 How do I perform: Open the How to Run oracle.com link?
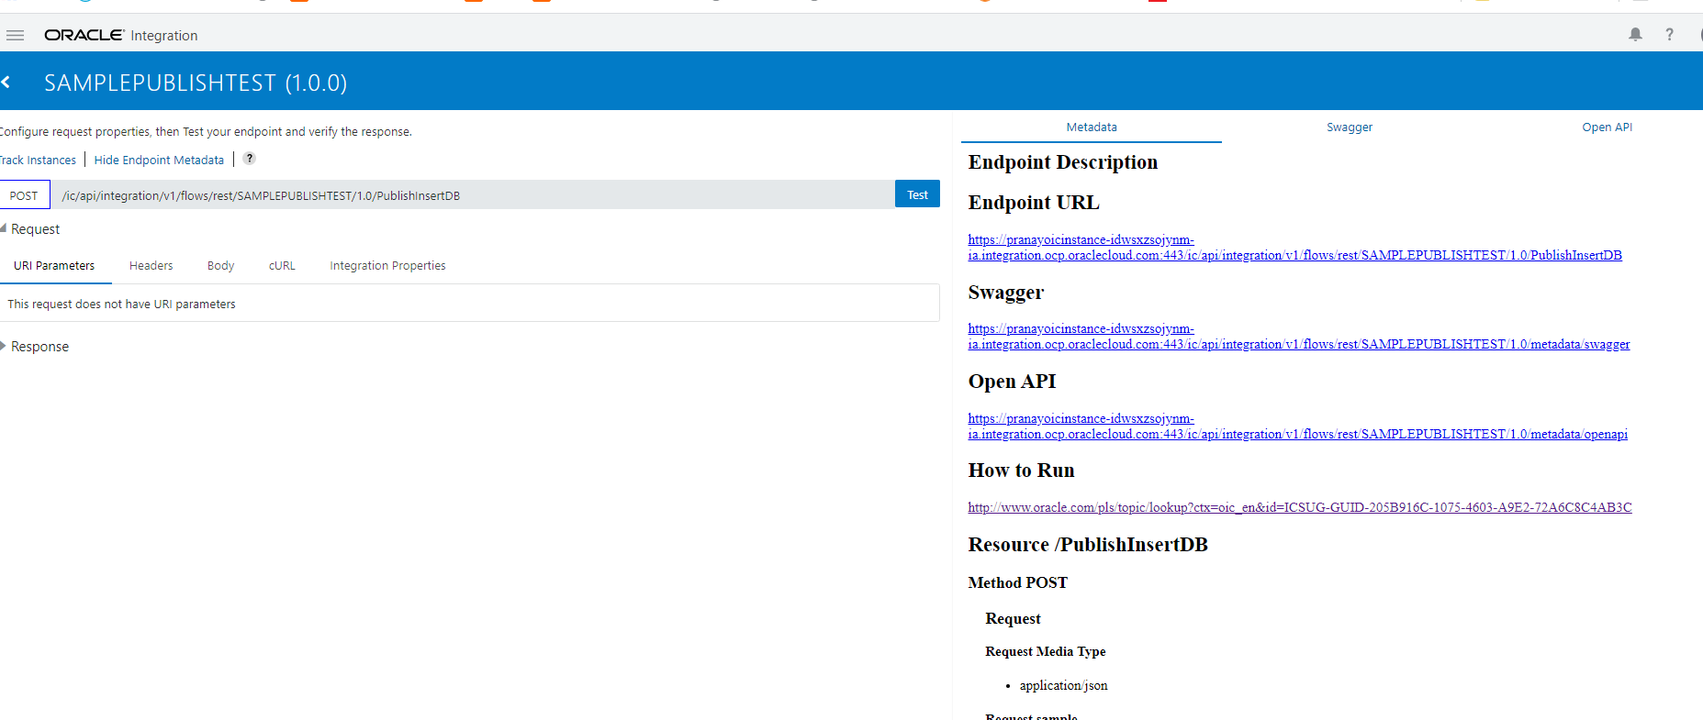(1300, 507)
